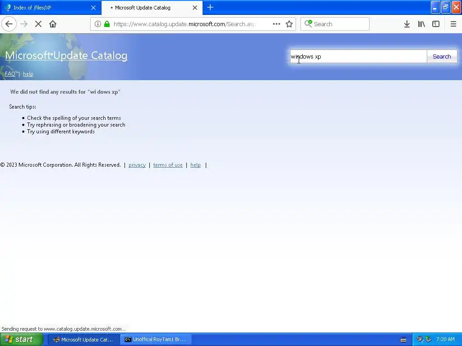This screenshot has height=346, width=462.
Task: Go back to the previous page
Action: tap(9, 24)
